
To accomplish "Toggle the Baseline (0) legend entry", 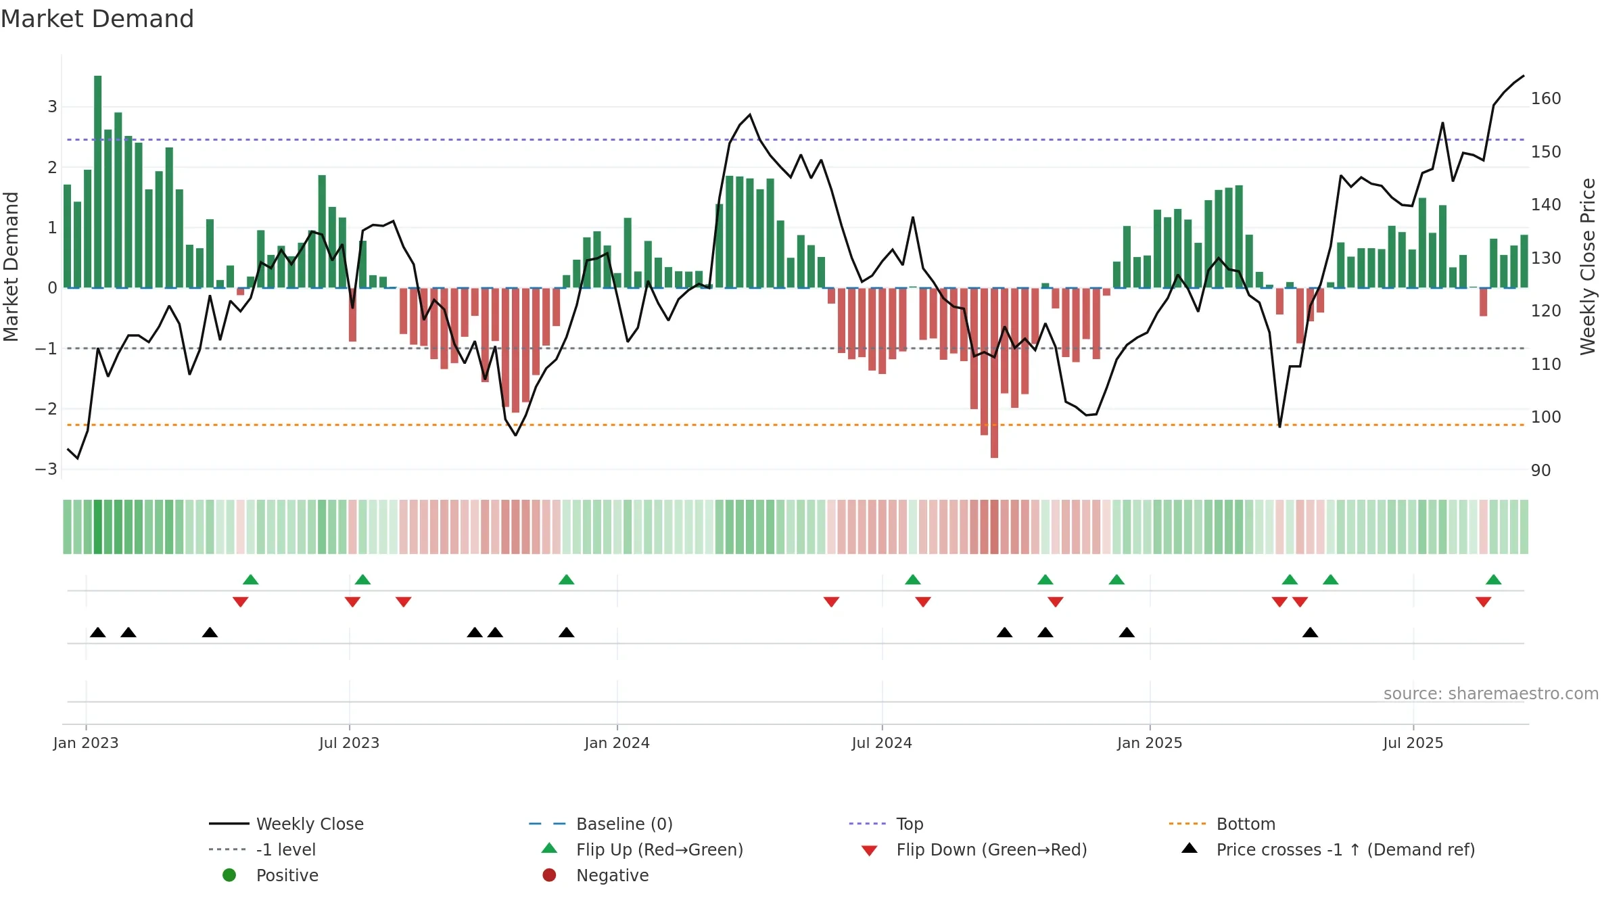I will pyautogui.click(x=601, y=824).
